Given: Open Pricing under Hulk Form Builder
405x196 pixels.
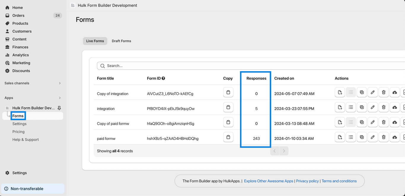Looking at the screenshot, I should click(18, 132).
